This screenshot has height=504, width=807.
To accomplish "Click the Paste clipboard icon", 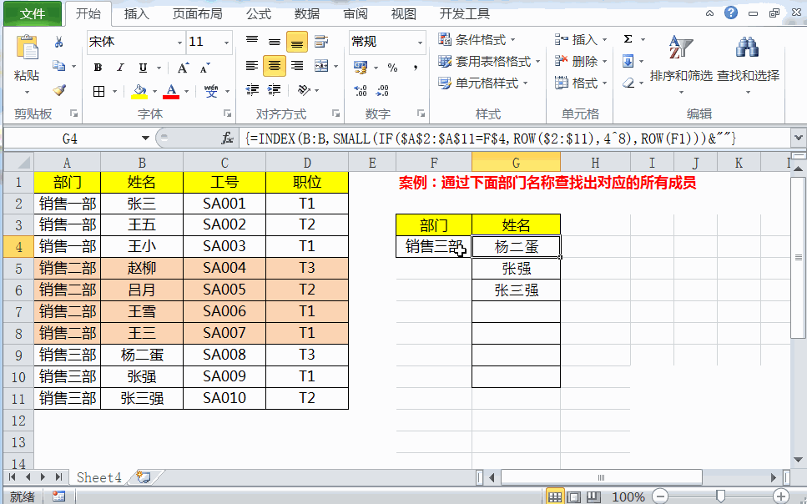I will 27,48.
